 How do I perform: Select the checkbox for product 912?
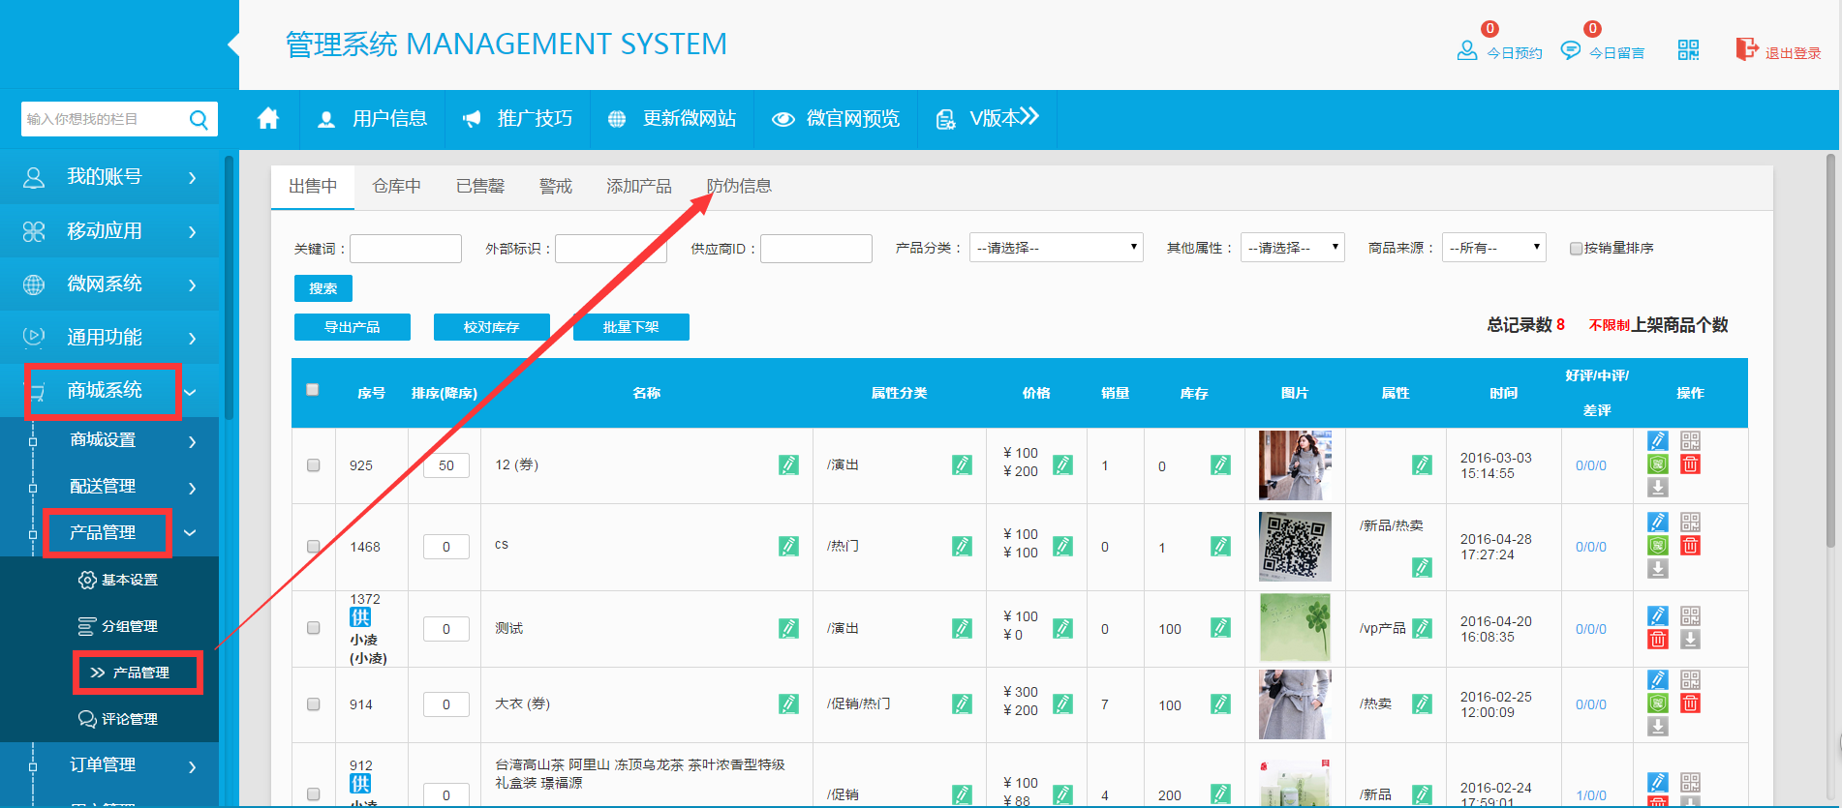click(314, 794)
